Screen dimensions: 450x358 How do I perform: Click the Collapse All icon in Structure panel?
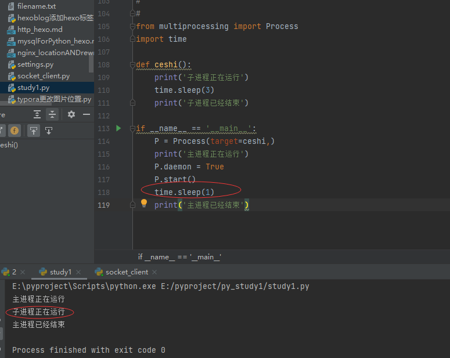click(x=52, y=114)
